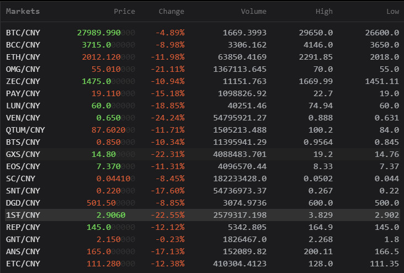Click the Markets header label
Viewport: 404px width, 273px height.
tap(23, 11)
